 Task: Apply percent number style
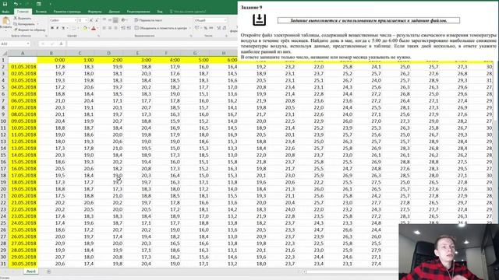(206, 28)
